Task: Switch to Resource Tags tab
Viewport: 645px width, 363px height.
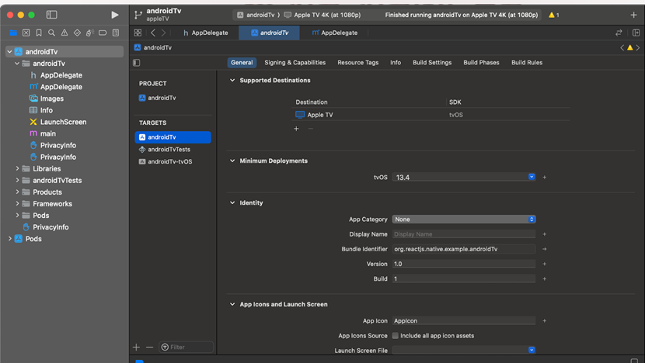Action: pos(358,62)
